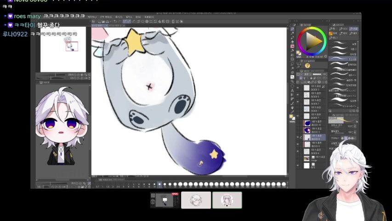Select the highlighted sub tool group tab at top right
This screenshot has width=392, height=221.
pos(353,29)
